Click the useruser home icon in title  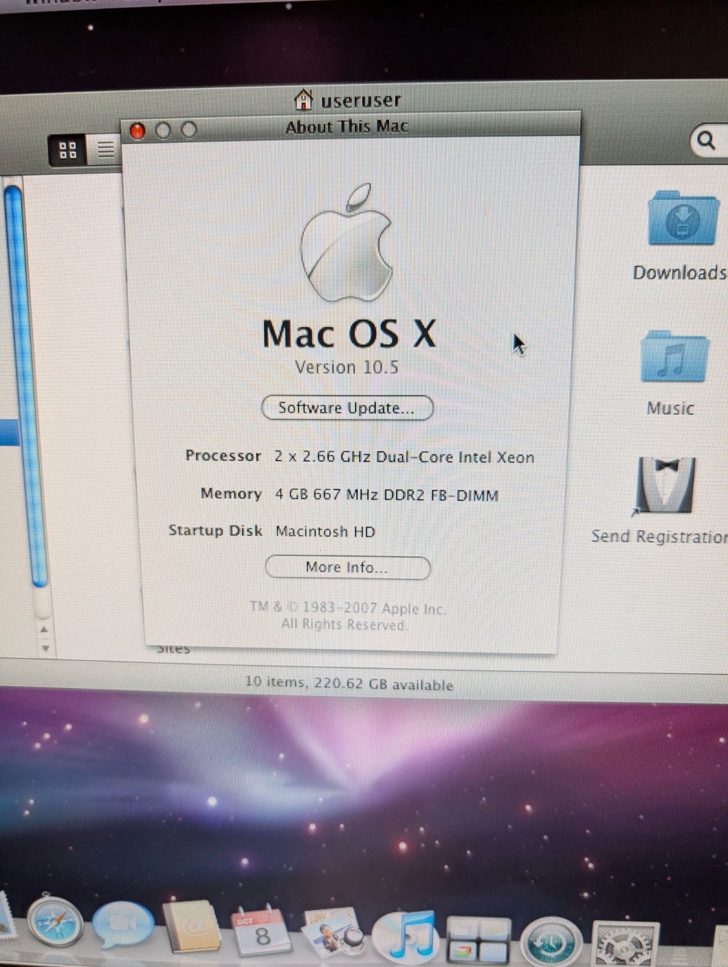pyautogui.click(x=304, y=99)
